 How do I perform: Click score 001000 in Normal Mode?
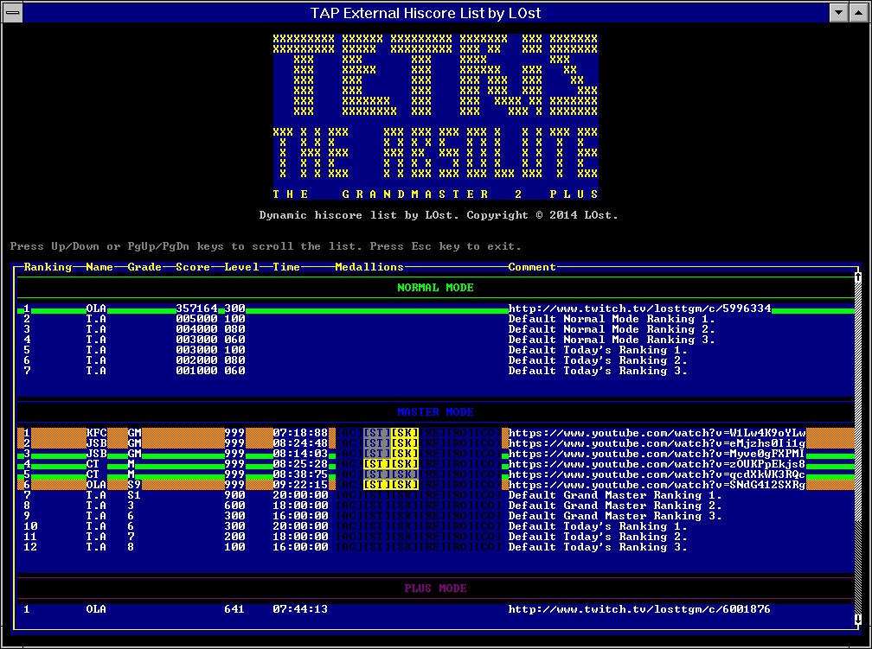(196, 371)
